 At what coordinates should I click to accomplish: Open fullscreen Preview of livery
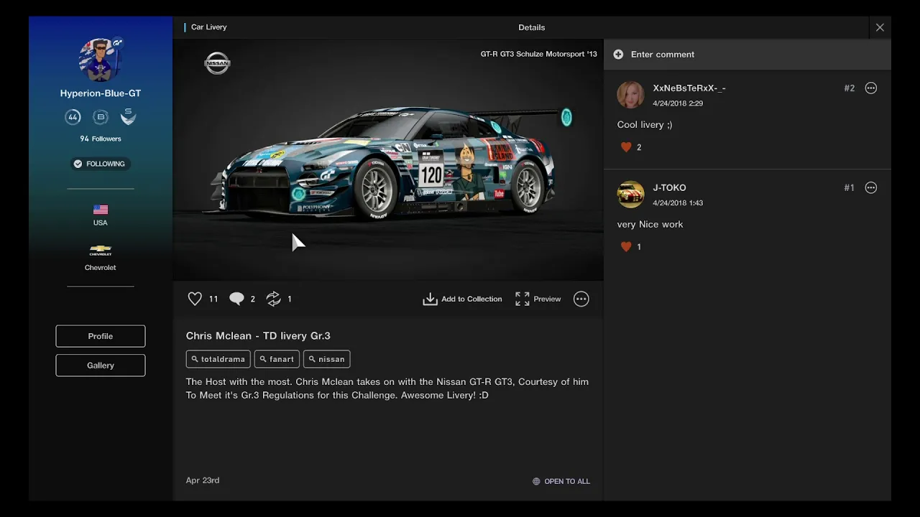pyautogui.click(x=538, y=299)
